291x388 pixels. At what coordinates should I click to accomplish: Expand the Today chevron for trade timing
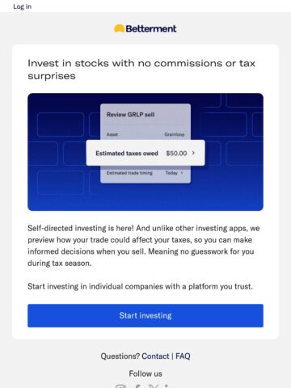point(182,173)
